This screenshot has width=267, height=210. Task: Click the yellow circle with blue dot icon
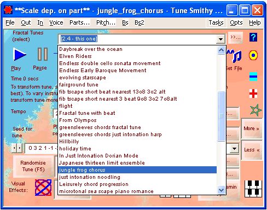tap(253, 55)
